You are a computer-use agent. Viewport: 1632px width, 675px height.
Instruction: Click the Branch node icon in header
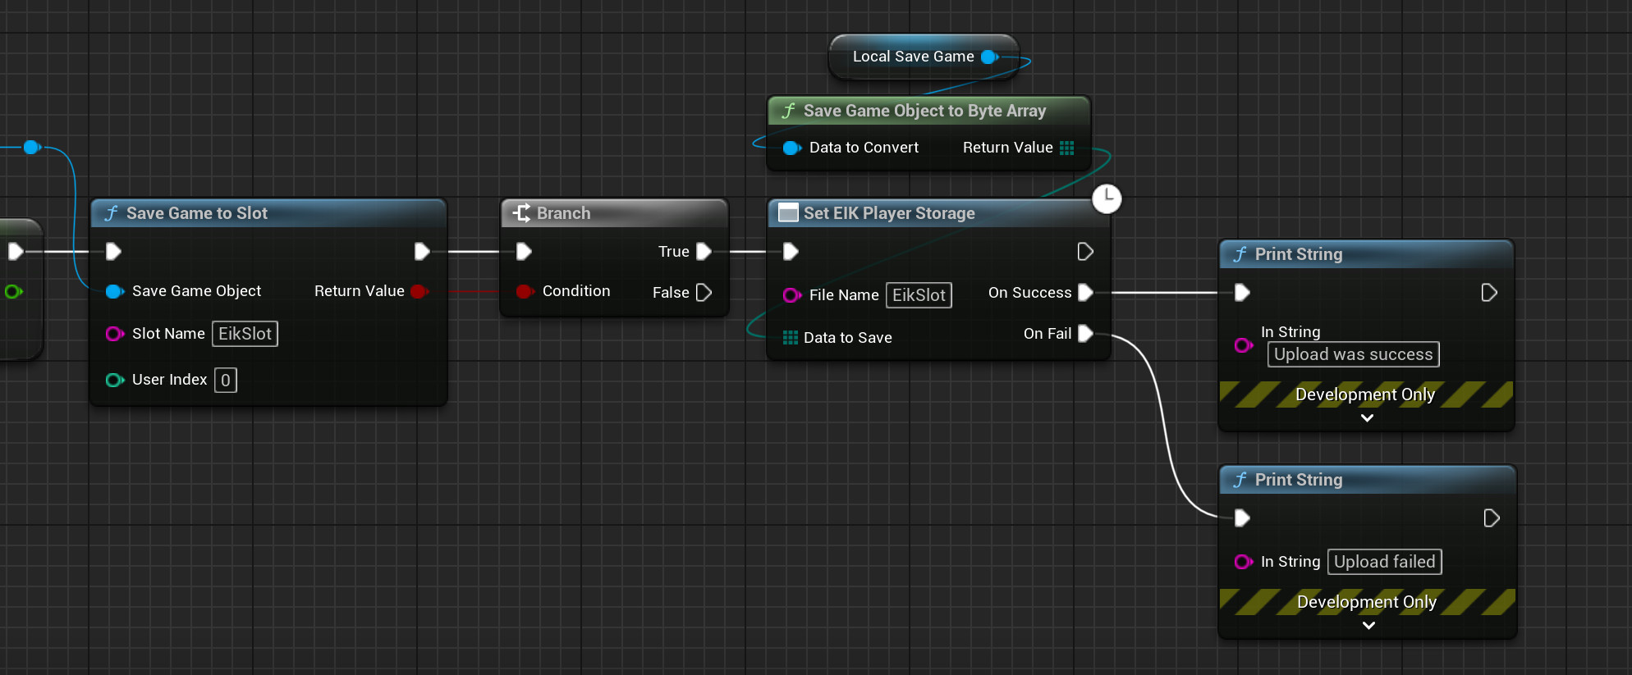point(521,213)
